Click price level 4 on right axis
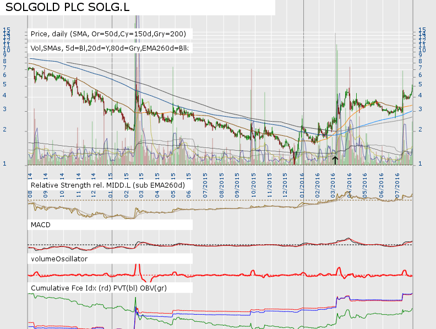This screenshot has height=329, width=436. 420,95
